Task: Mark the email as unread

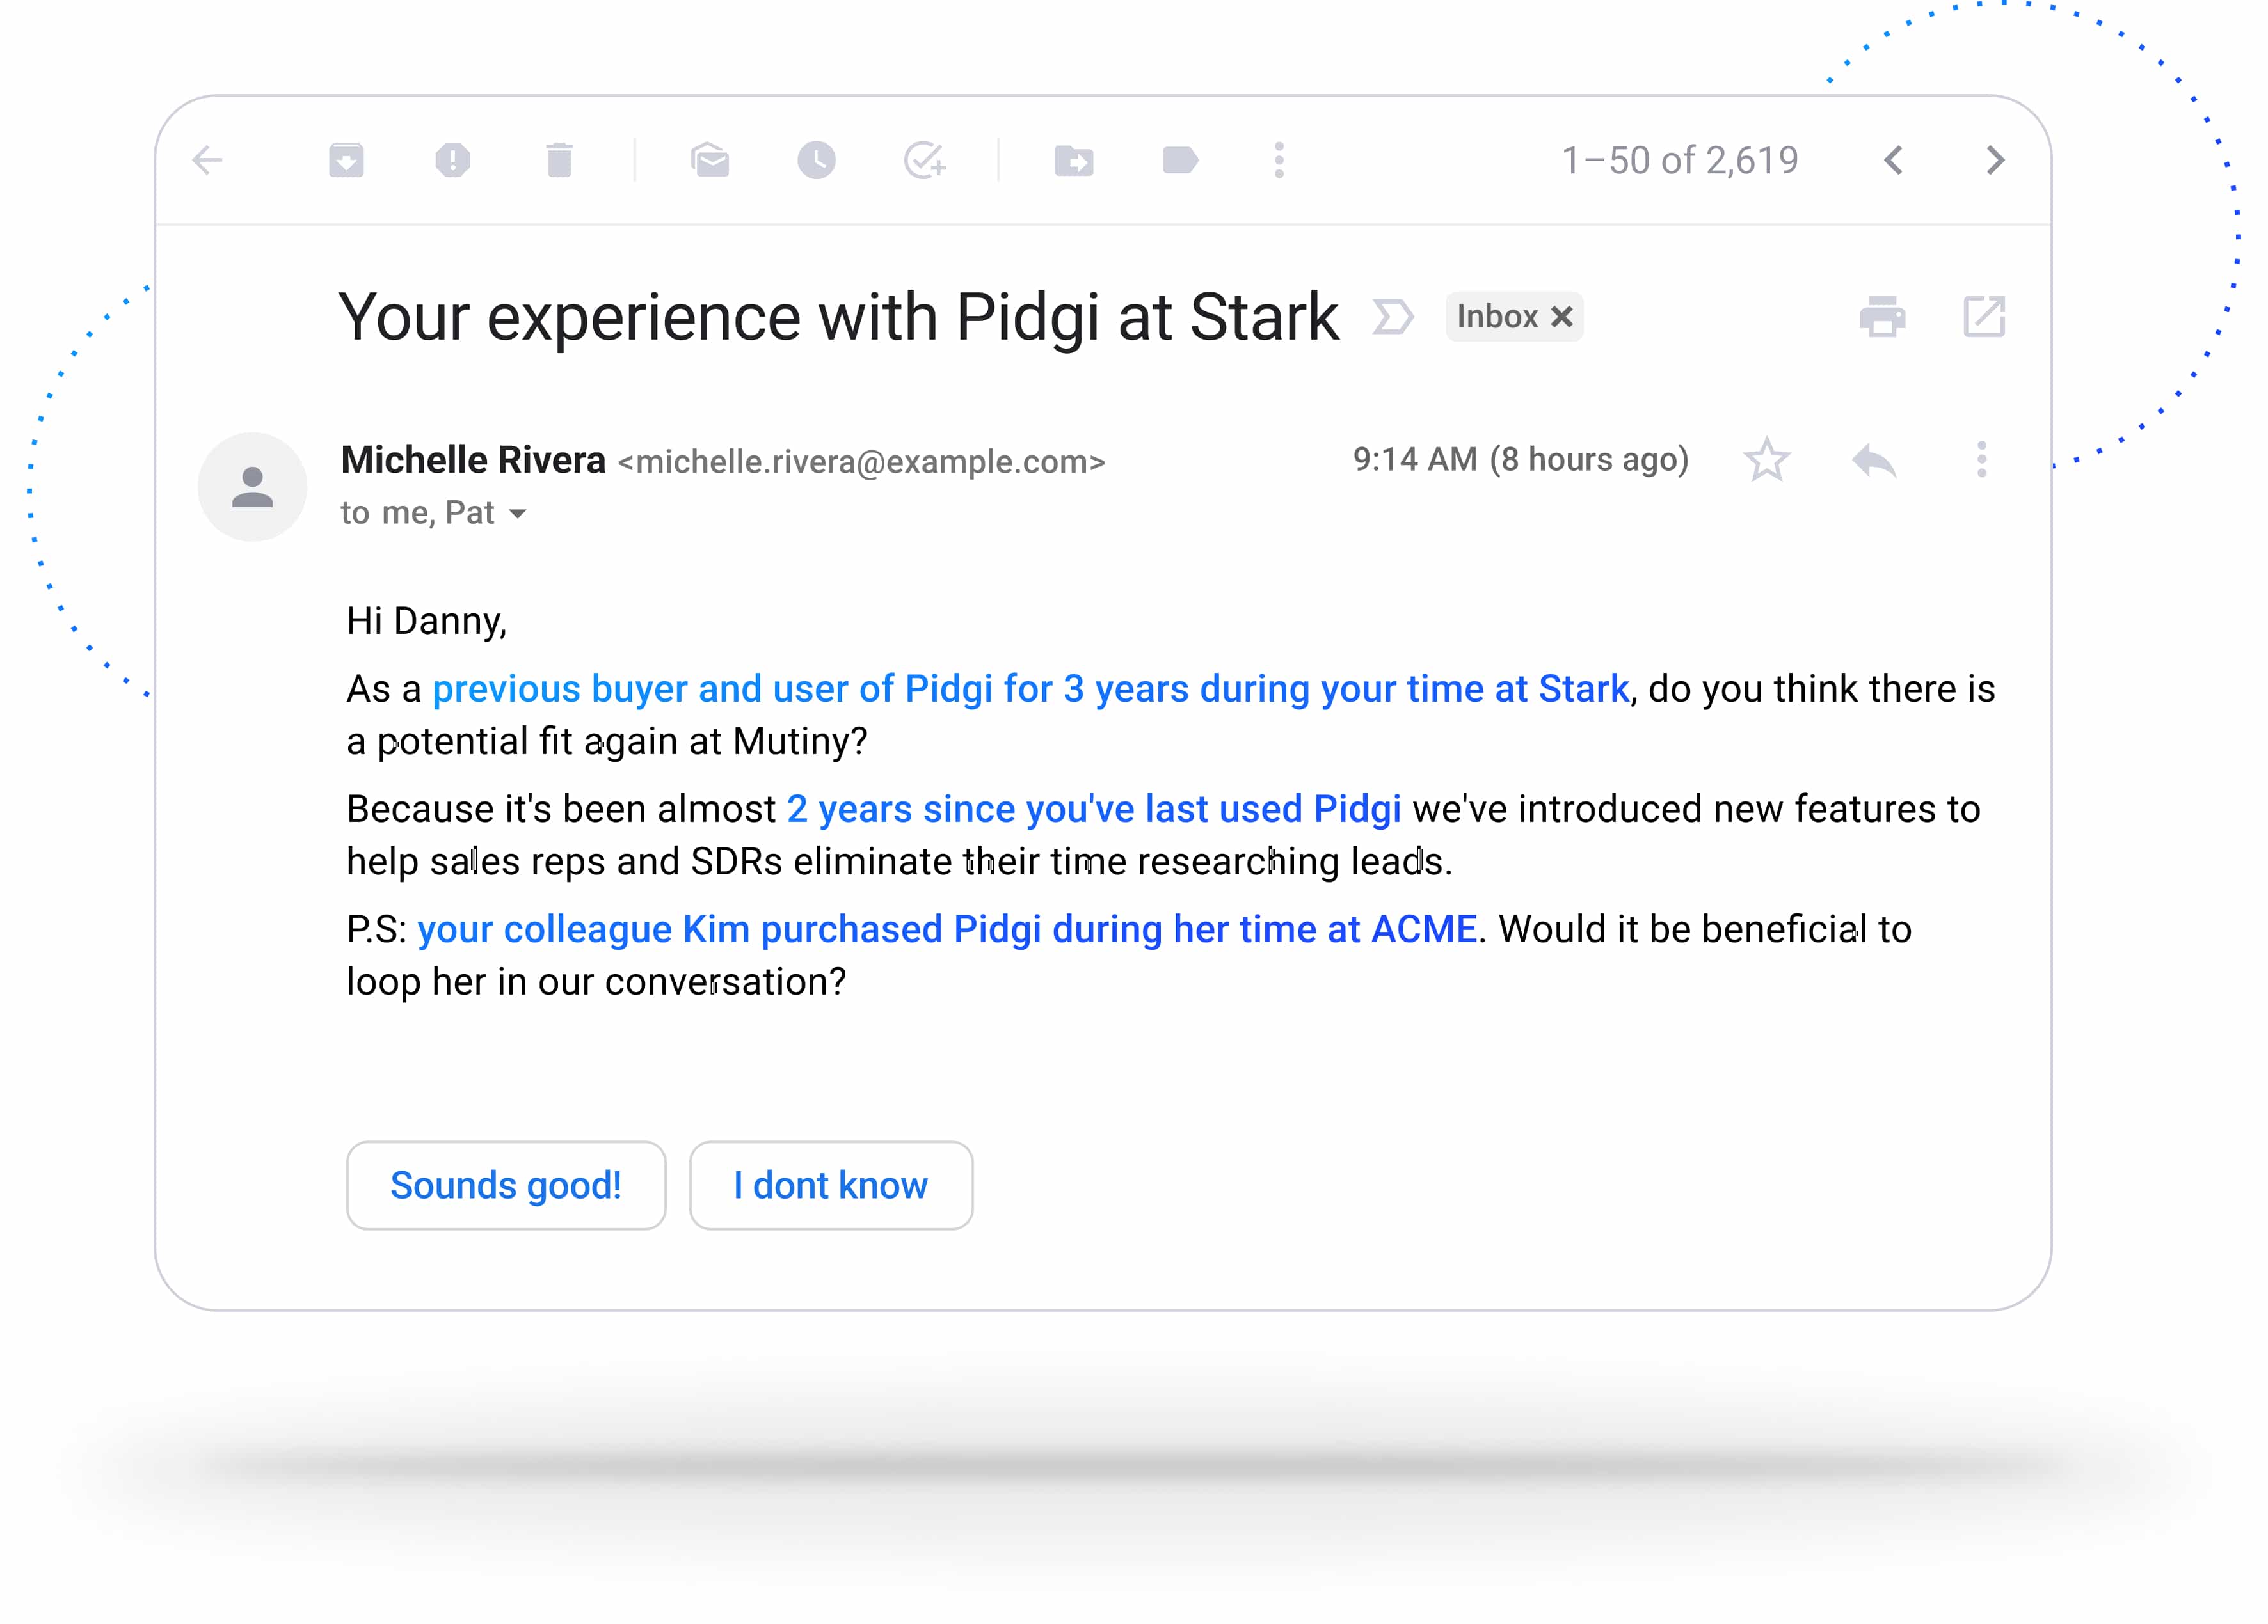Action: pyautogui.click(x=710, y=160)
